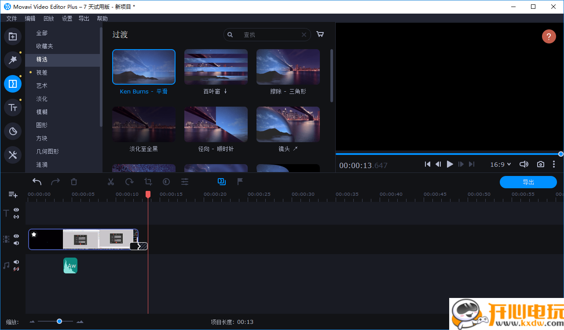Toggle title track visibility eye icon

[x=16, y=210]
